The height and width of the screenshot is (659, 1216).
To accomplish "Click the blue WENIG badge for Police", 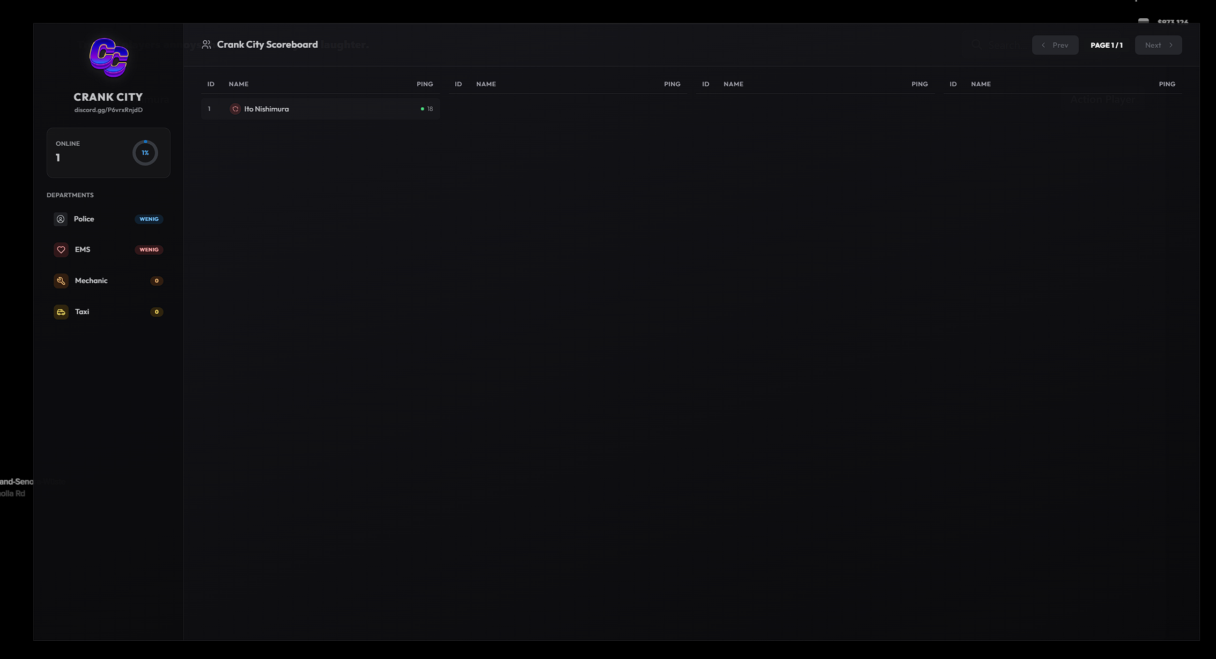I will point(149,219).
